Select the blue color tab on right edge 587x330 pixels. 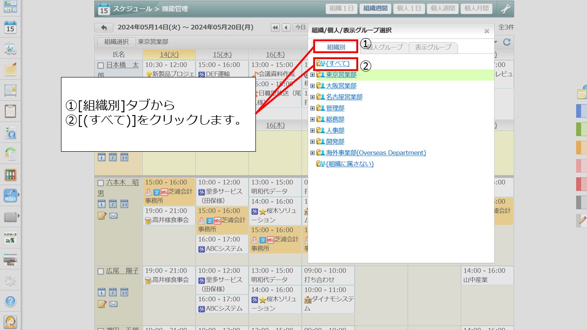point(581,111)
